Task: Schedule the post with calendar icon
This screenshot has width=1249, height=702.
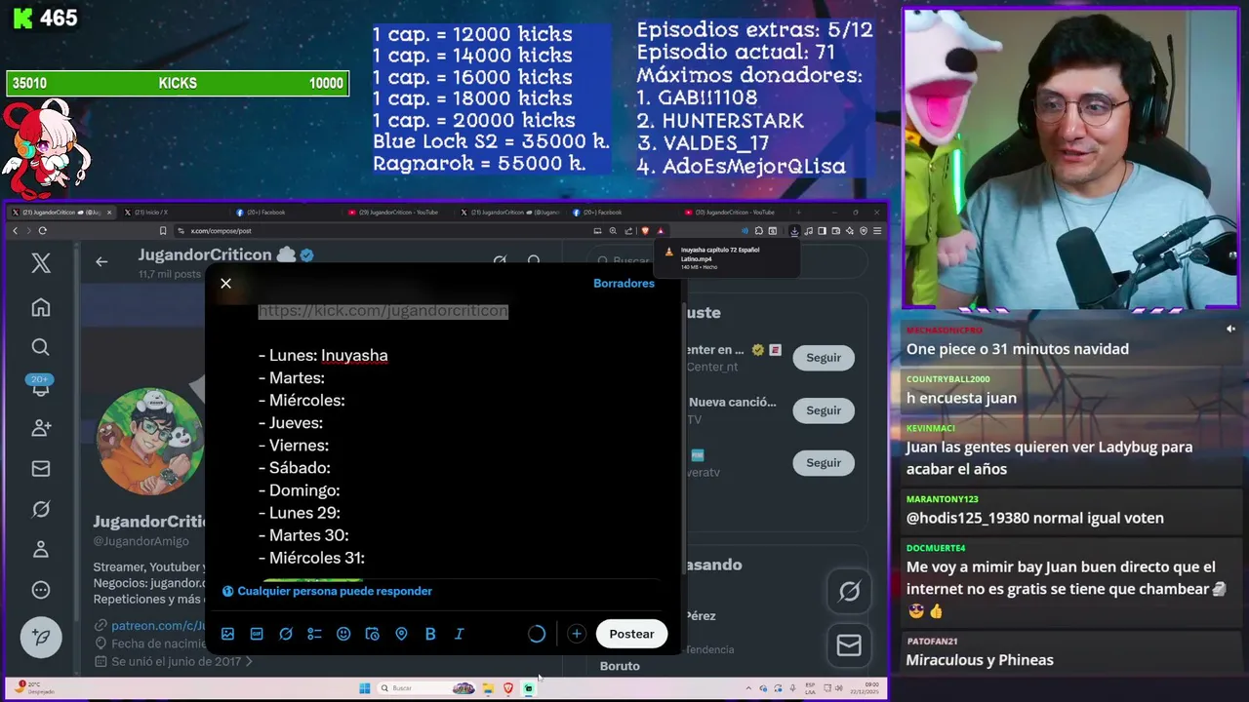Action: pyautogui.click(x=372, y=634)
